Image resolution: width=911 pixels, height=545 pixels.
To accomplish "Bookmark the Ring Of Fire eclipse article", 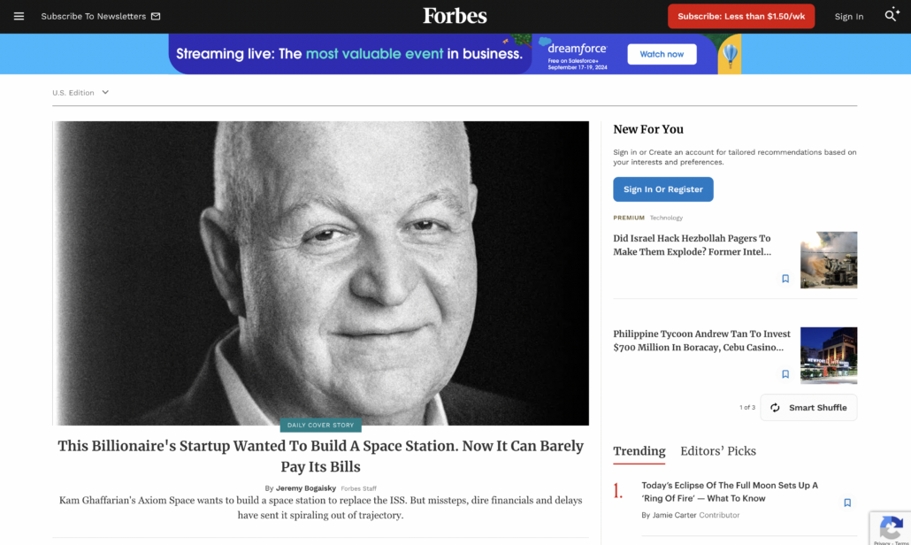I will pos(847,503).
